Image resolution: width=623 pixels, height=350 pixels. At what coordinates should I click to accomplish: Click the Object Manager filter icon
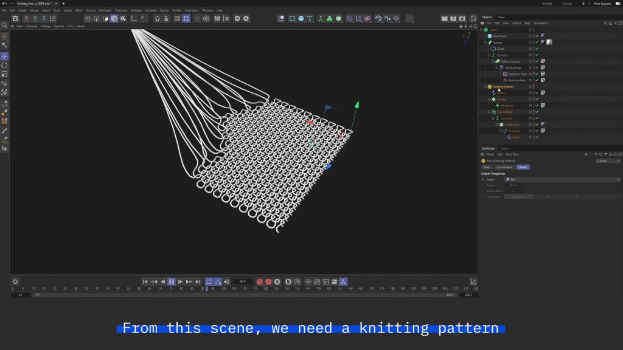[616, 23]
